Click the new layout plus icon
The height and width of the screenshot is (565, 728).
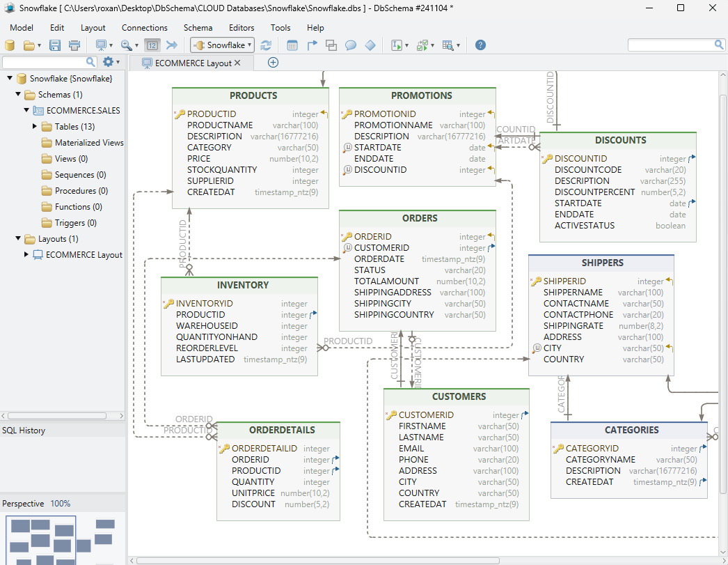[x=273, y=62]
